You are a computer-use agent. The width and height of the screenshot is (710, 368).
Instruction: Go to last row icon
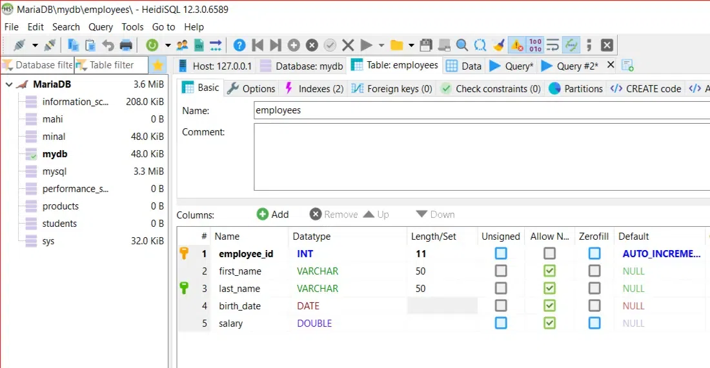pos(276,45)
